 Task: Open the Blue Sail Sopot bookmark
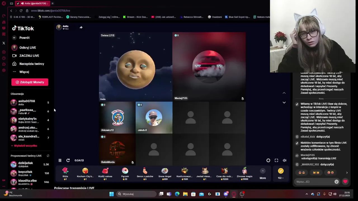(237, 17)
